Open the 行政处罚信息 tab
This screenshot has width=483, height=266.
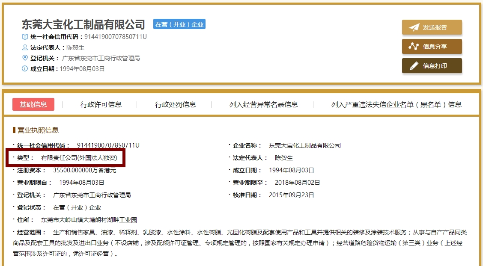(176, 104)
